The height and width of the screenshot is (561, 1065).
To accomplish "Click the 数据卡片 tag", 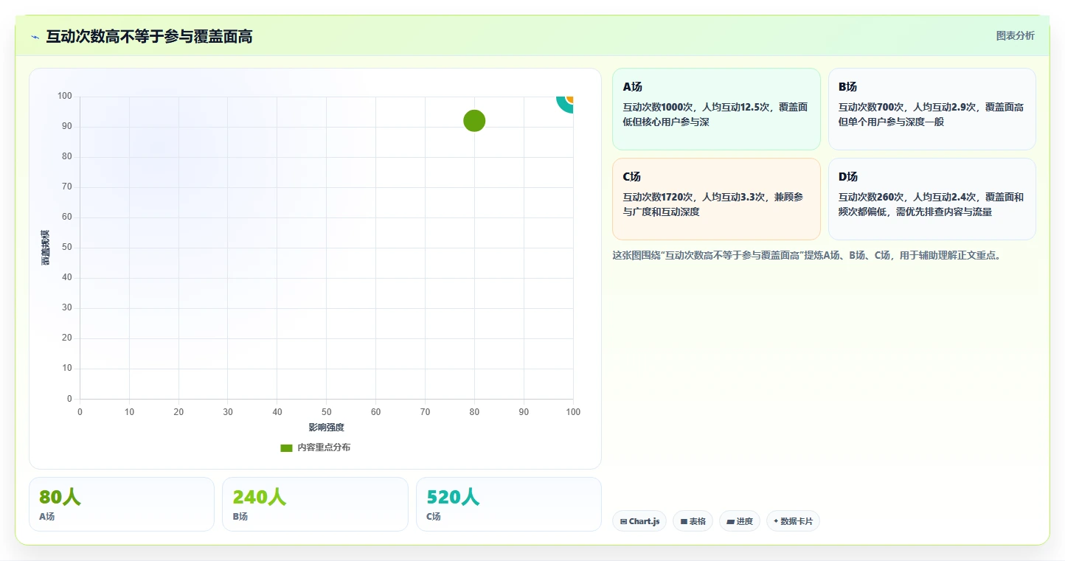I will pyautogui.click(x=793, y=521).
